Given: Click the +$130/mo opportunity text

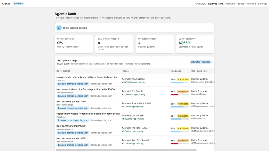Looking at the screenshot, I should tap(132, 143).
